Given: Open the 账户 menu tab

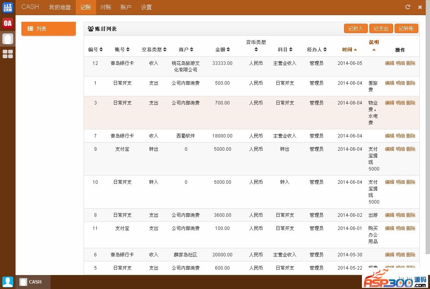Looking at the screenshot, I should point(126,7).
